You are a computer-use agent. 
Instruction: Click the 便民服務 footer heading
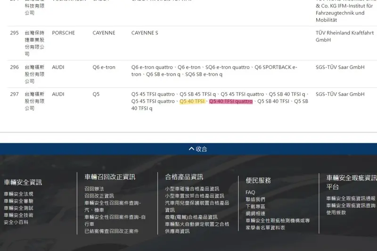pos(258,180)
